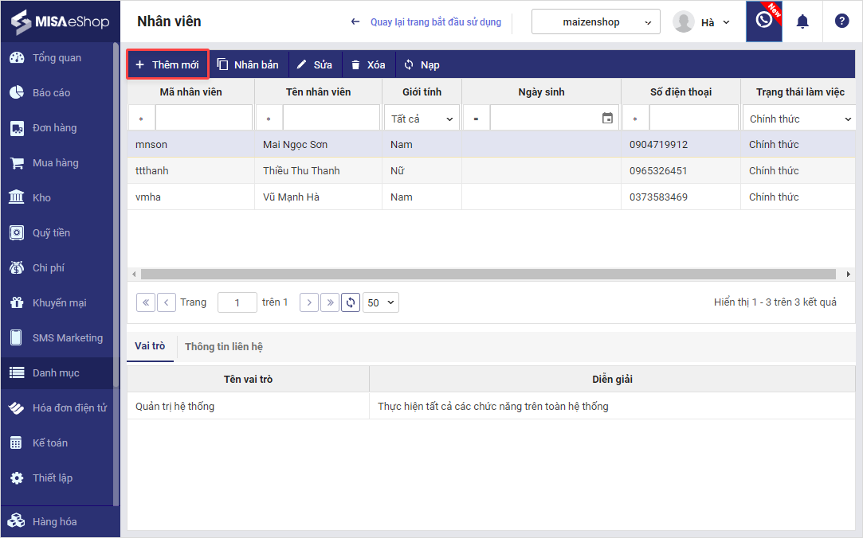Jump to the last page arrow

pyautogui.click(x=330, y=302)
